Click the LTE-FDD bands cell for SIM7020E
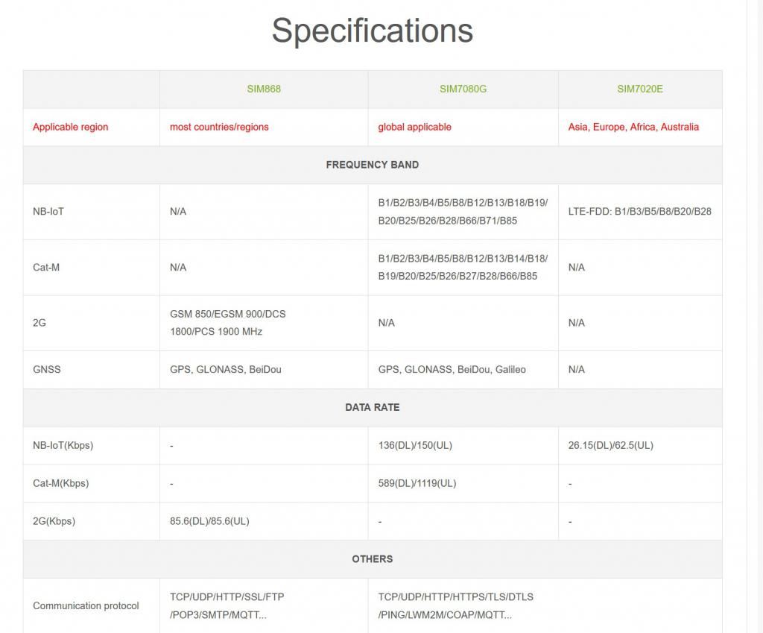 pos(639,212)
